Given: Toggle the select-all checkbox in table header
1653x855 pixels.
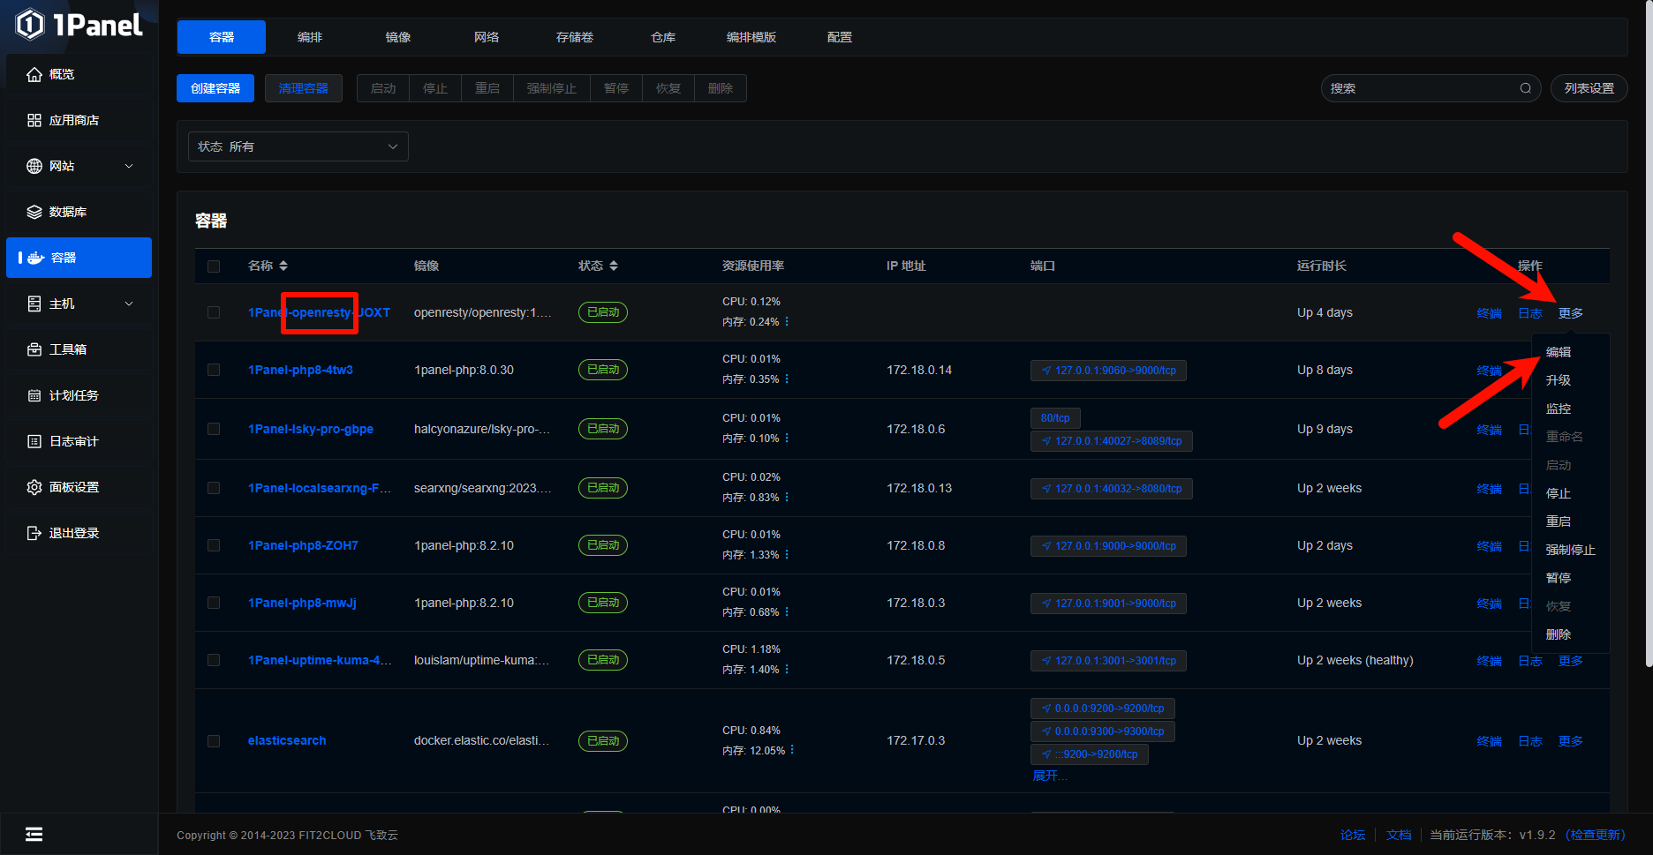Looking at the screenshot, I should [214, 266].
